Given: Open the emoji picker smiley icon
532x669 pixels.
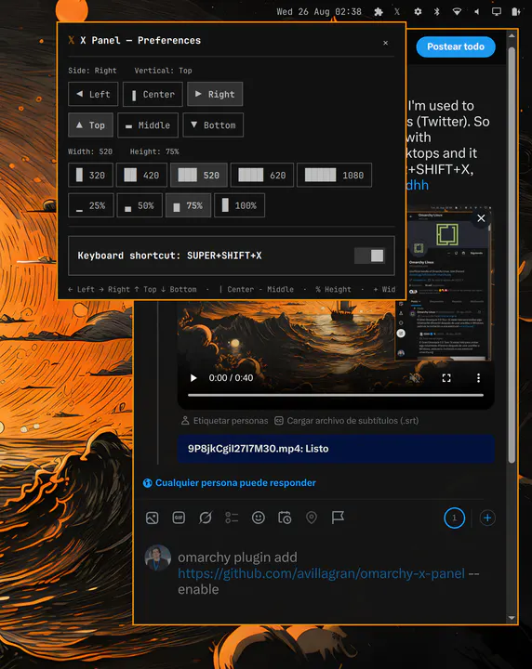Looking at the screenshot, I should click(259, 518).
